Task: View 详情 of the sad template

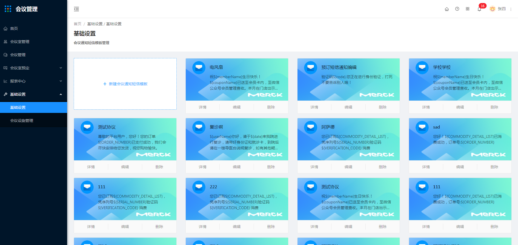Action: [x=426, y=167]
